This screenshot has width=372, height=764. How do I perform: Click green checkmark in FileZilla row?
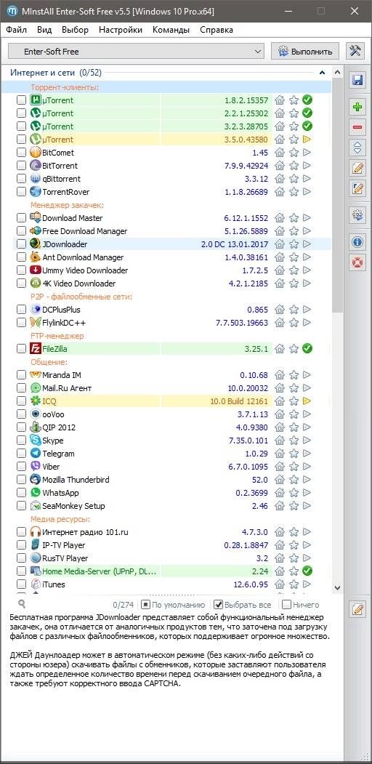coord(307,348)
